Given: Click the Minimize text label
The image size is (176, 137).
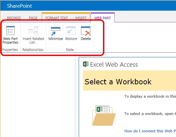Looking at the screenshot, I should pos(56,39).
